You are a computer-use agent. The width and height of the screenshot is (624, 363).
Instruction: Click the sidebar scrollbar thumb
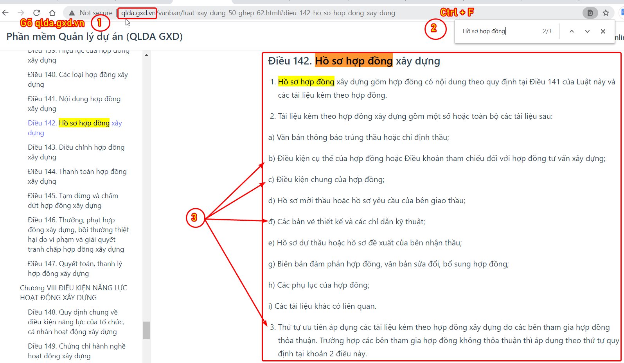[146, 330]
